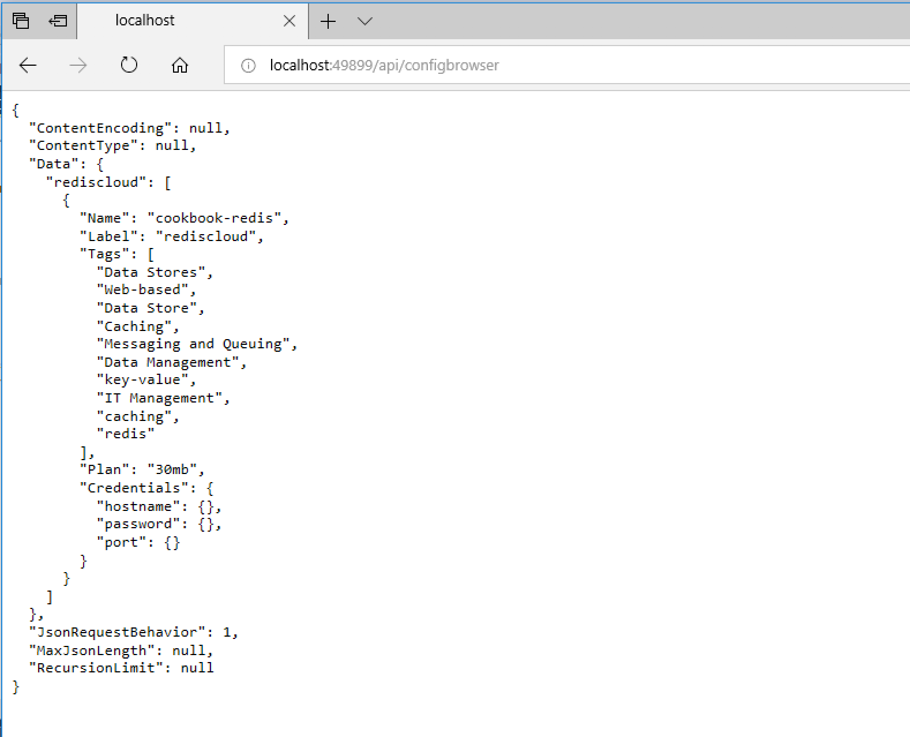This screenshot has width=910, height=737.
Task: Expand the tab previews chevron
Action: (x=364, y=21)
